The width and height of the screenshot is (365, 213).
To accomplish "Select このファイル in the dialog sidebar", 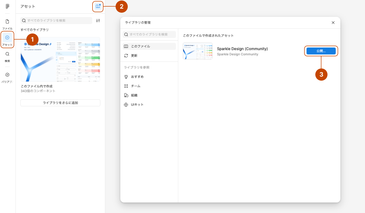I will [x=149, y=46].
